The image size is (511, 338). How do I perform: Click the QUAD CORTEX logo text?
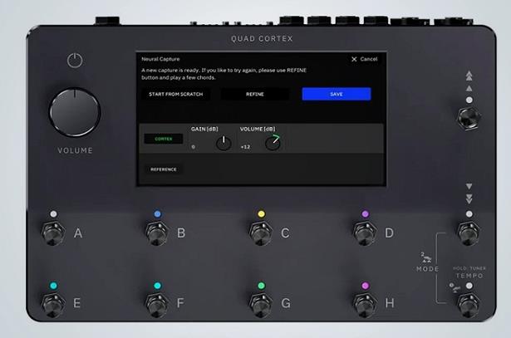click(262, 39)
